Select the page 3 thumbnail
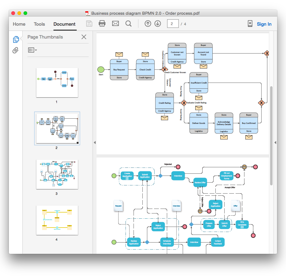 57,175
